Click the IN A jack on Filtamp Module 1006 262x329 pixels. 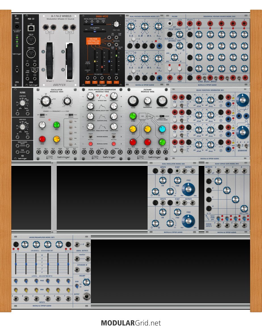[x=130, y=152]
